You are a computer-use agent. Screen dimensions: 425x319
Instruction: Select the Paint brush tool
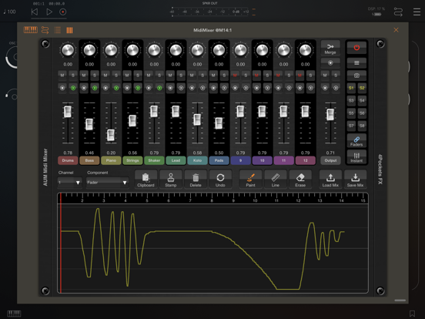pyautogui.click(x=251, y=180)
